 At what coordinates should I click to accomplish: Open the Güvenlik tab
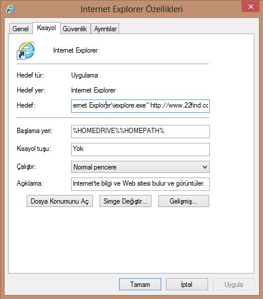[x=75, y=29]
